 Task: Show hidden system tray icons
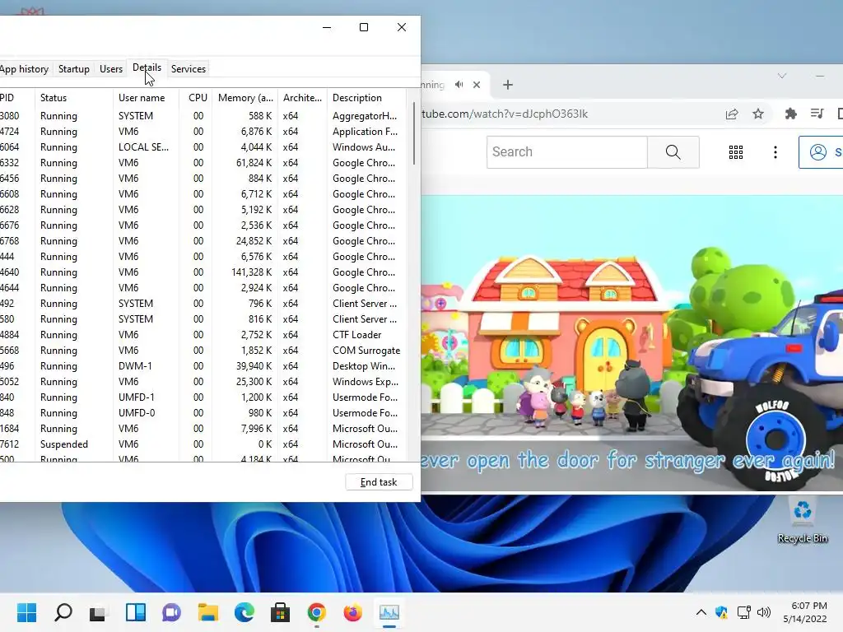(701, 612)
